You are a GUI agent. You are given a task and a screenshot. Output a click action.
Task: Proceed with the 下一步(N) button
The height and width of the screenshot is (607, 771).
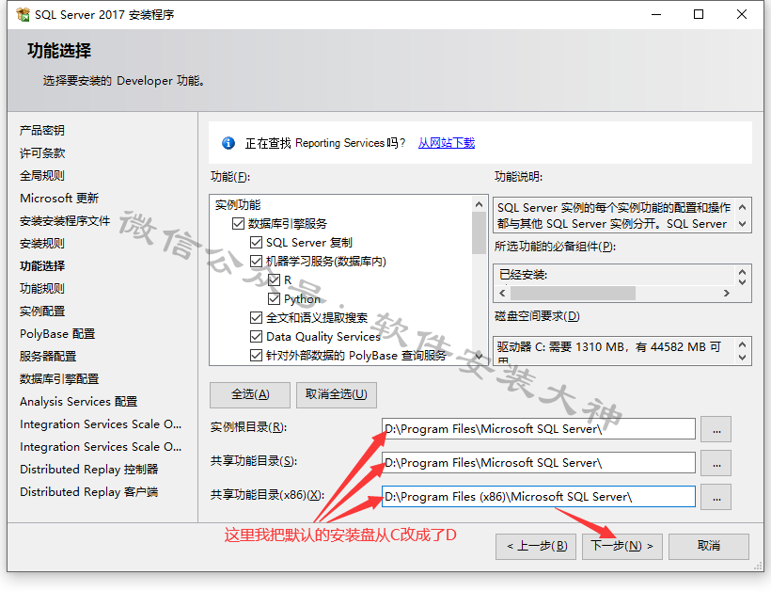[622, 547]
